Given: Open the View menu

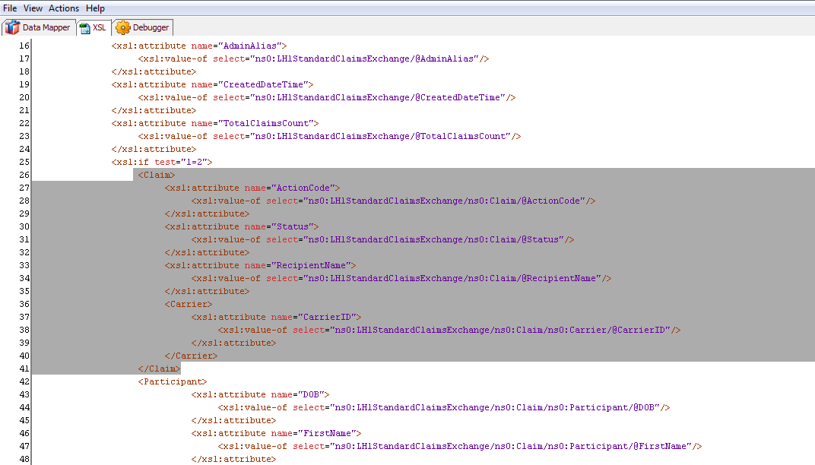Looking at the screenshot, I should (33, 8).
